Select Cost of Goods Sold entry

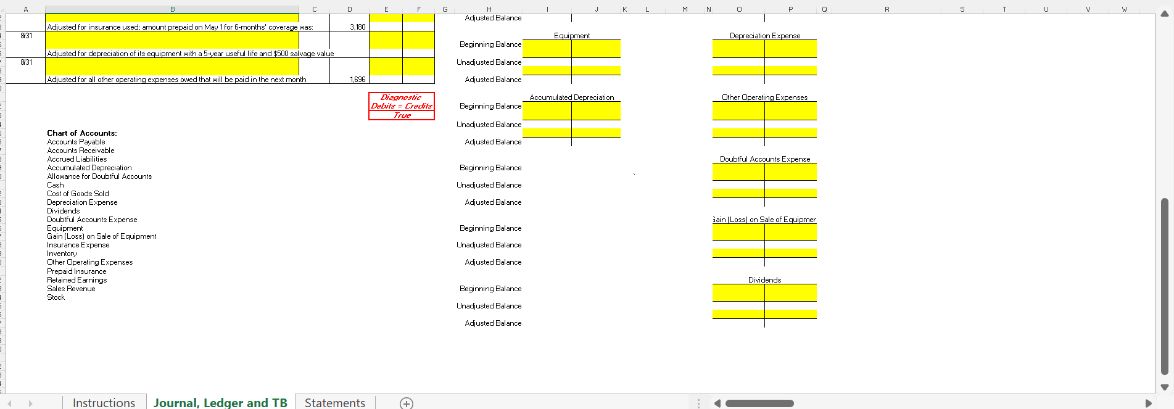pyautogui.click(x=78, y=194)
